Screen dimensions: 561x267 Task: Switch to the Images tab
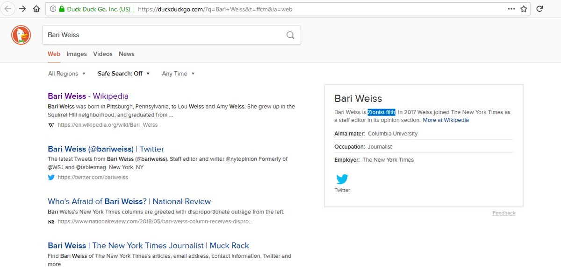(x=77, y=54)
